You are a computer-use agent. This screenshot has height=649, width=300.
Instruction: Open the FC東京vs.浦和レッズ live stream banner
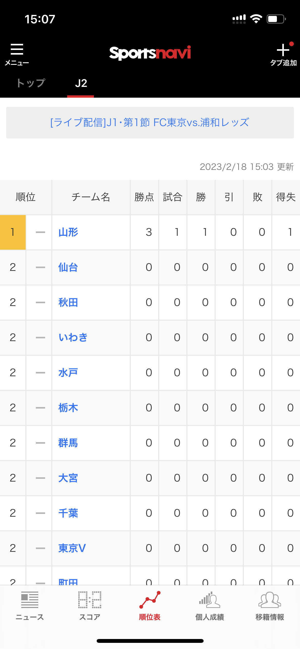pyautogui.click(x=150, y=123)
